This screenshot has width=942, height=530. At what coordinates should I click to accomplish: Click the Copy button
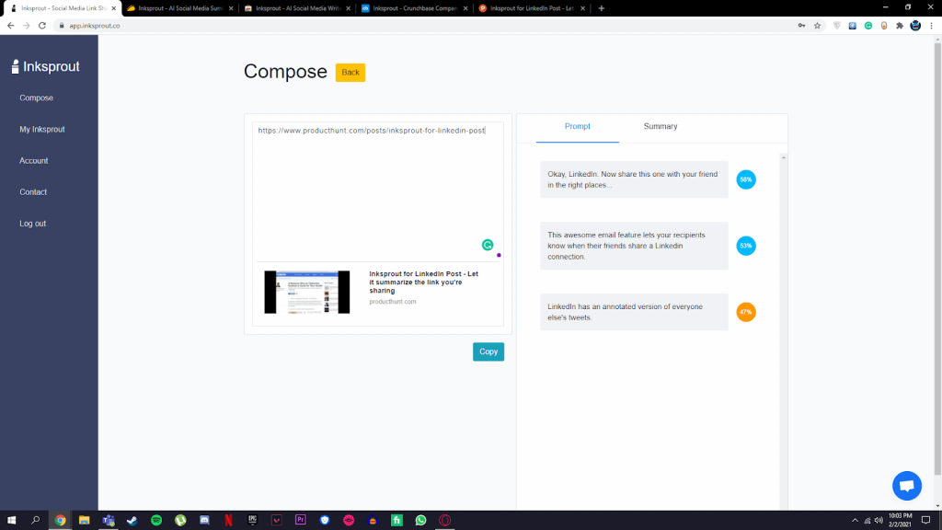pos(488,351)
